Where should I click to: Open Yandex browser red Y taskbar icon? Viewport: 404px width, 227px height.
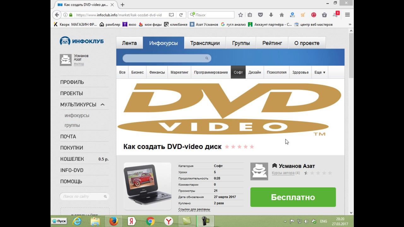coord(169,221)
